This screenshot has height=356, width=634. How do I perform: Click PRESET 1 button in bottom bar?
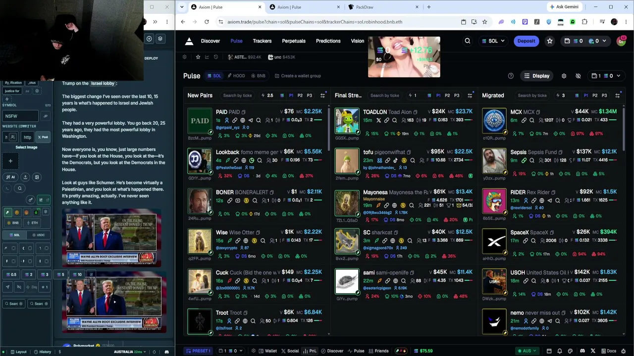click(198, 351)
